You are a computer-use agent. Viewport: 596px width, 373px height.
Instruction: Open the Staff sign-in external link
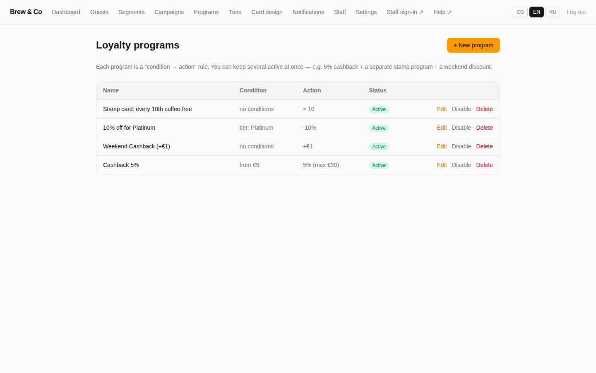click(405, 12)
